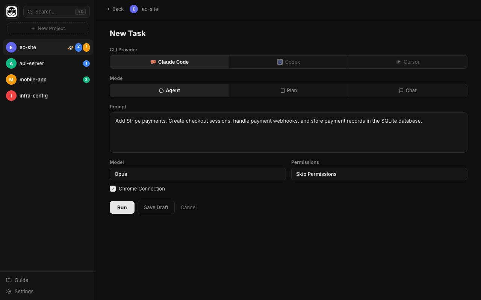
Task: Click the bird emoji on ec-site project
Action: [70, 47]
